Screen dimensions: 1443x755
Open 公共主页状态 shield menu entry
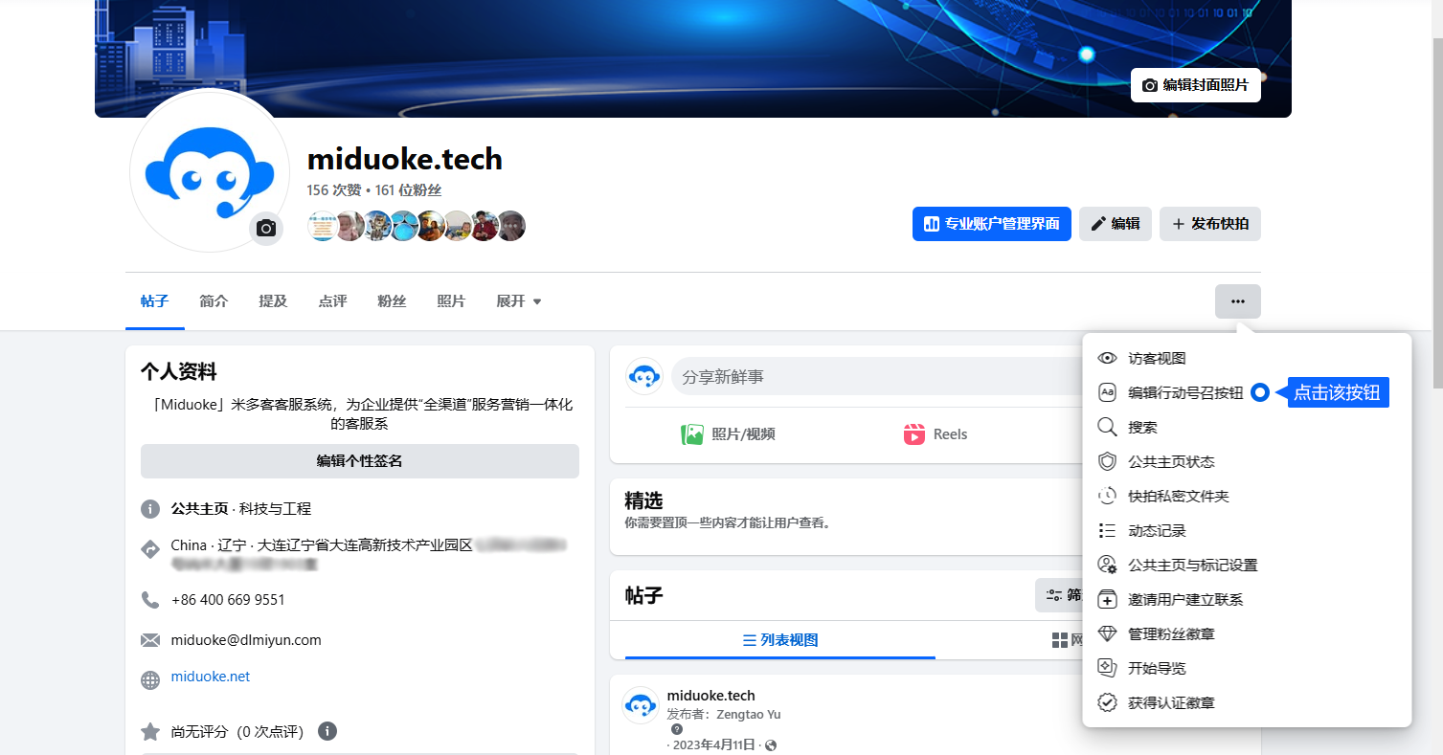tap(1170, 461)
